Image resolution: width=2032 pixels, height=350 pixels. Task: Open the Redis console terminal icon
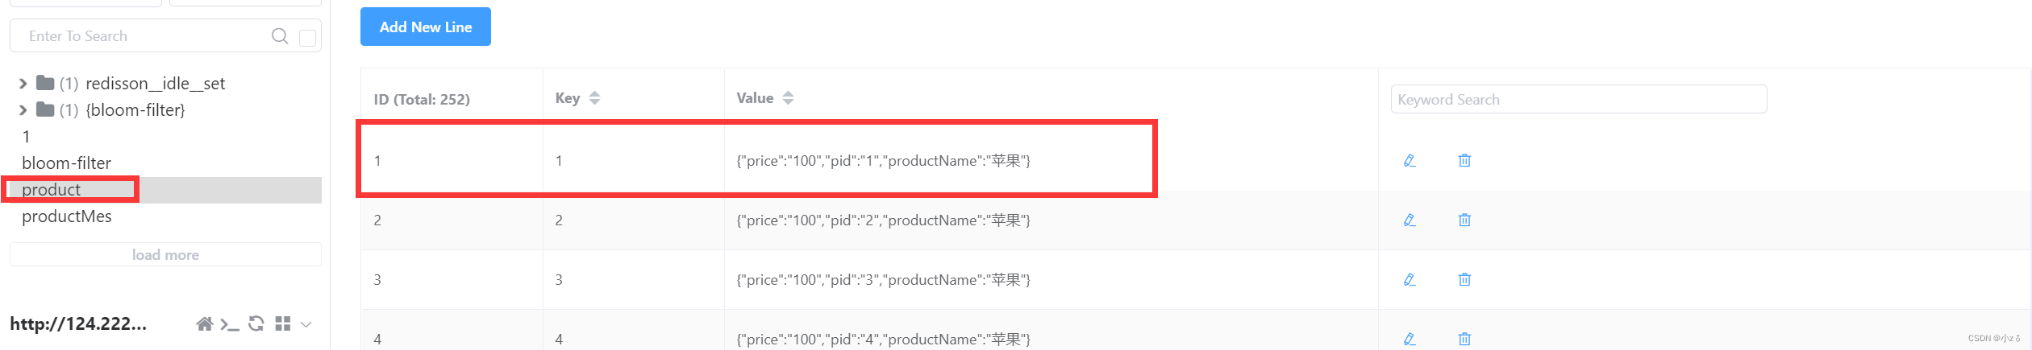click(x=230, y=325)
